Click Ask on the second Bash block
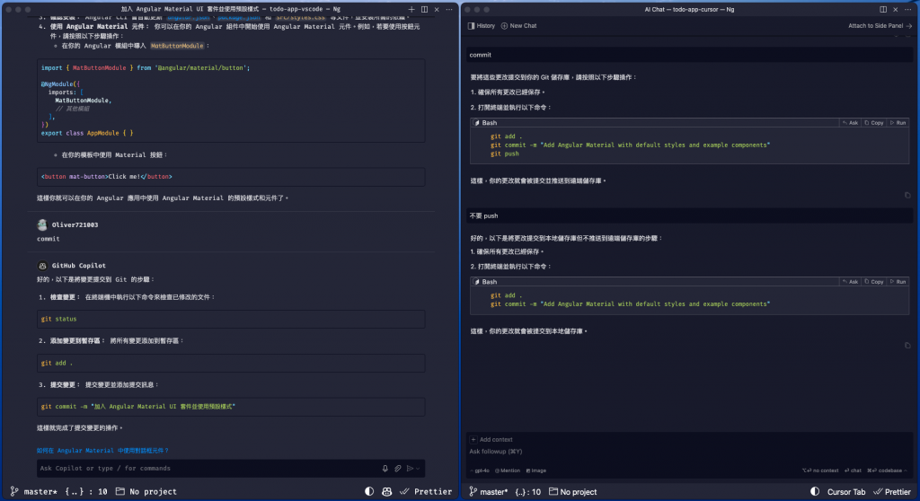Viewport: 920px width, 501px height. (850, 282)
